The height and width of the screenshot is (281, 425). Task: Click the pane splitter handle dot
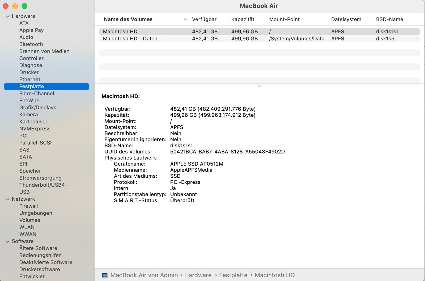[x=260, y=86]
